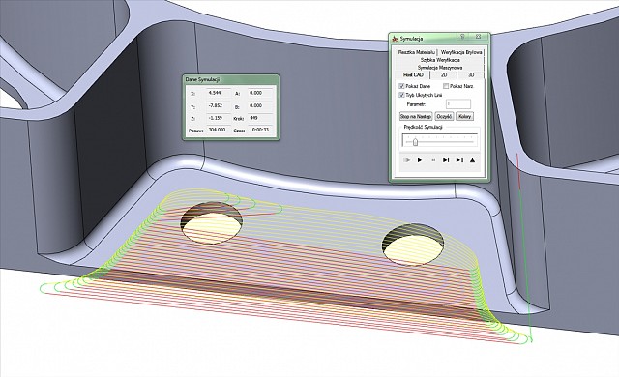Viewport: 619px width, 377px height.
Task: Click the help icon in Symulacja title bar
Action: click(462, 37)
